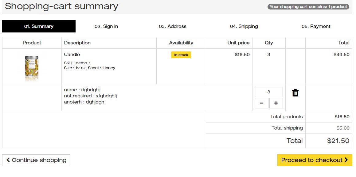The height and width of the screenshot is (177, 356).
Task: Click the yellow In stock badge
Action: click(x=181, y=55)
